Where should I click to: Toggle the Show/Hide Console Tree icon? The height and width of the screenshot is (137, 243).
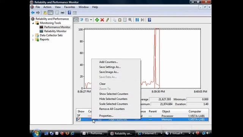tap(50, 13)
